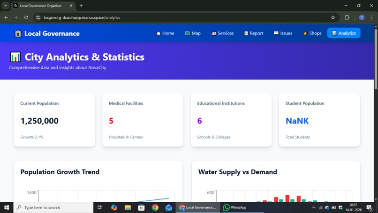
Task: Click the Medical Facilities value 5
Action: pos(111,121)
